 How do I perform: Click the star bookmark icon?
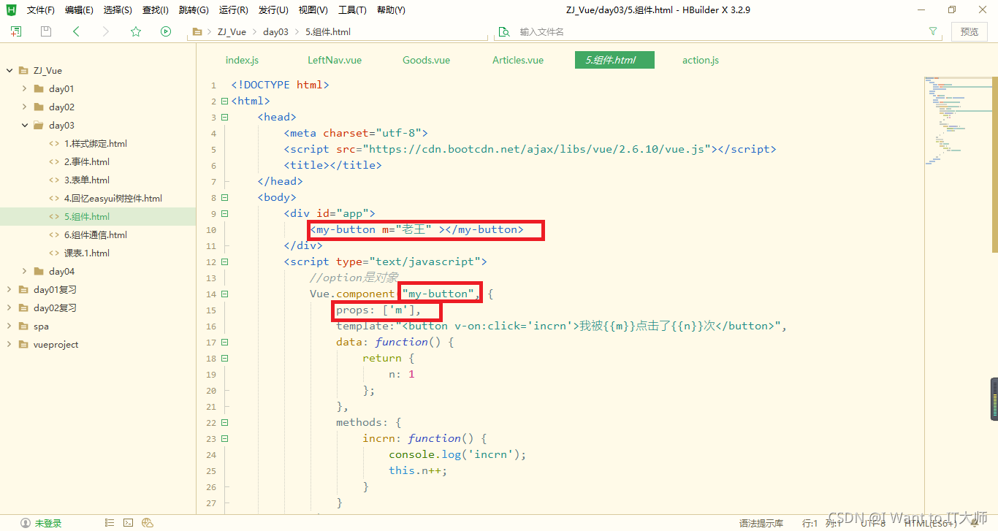136,31
